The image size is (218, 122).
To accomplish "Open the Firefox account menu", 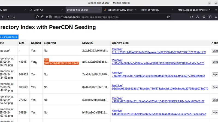I will [x=204, y=17].
